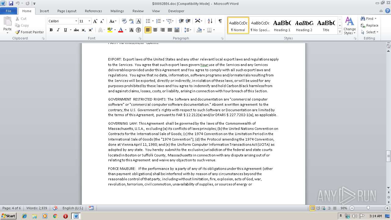This screenshot has height=220, width=391.
Task: Toggle Underline formatting
Action: [x=65, y=30]
